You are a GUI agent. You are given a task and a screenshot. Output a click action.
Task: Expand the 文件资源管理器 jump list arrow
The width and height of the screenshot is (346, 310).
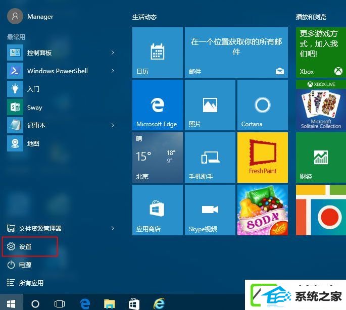(x=113, y=228)
